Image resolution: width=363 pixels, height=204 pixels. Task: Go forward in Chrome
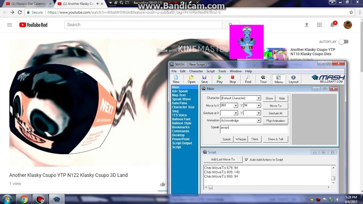pos(12,12)
